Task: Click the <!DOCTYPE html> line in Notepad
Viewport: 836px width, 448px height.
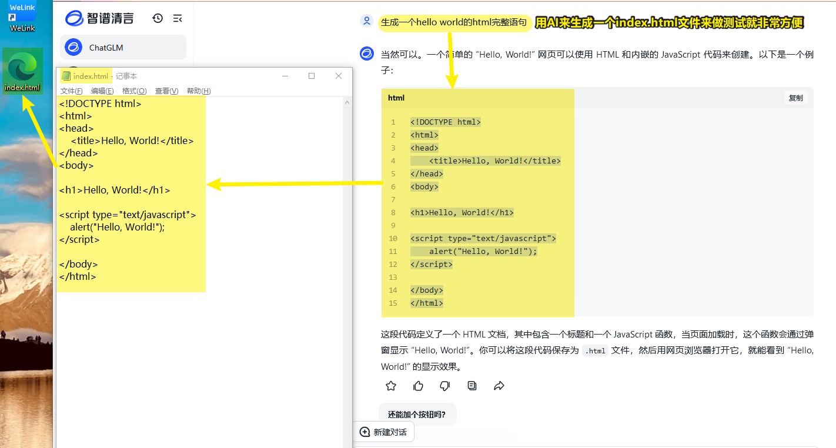Action: [x=101, y=103]
